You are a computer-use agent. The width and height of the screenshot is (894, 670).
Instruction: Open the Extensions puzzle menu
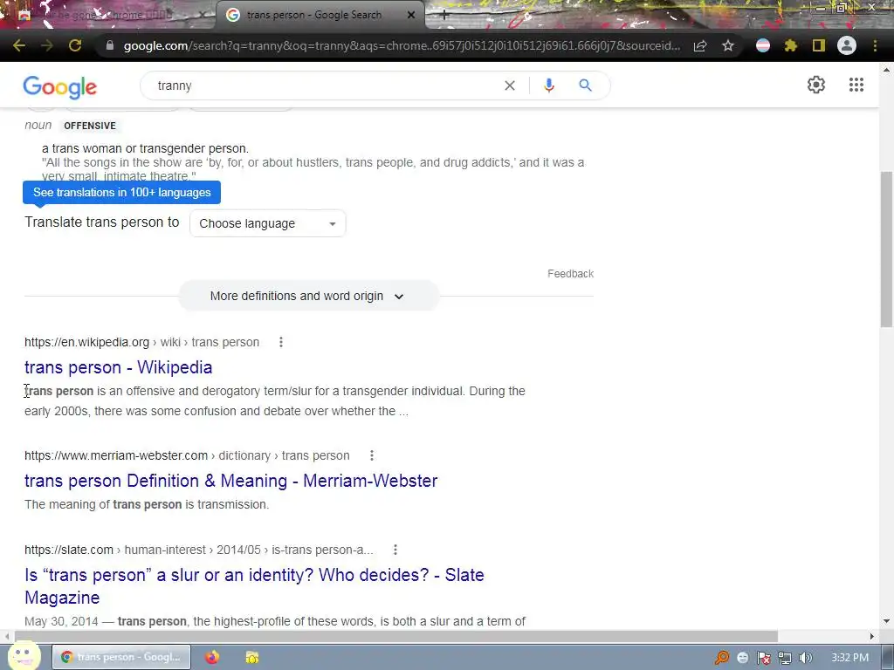[x=791, y=45]
